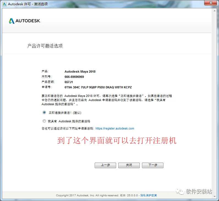Image resolution: width=219 pixels, height=201 pixels.
Task: Click the Autodesk logo in the header
Action: (25, 21)
